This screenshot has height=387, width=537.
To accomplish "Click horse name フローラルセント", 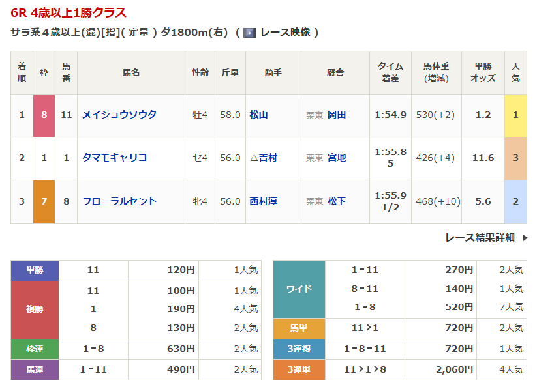I will [x=119, y=201].
